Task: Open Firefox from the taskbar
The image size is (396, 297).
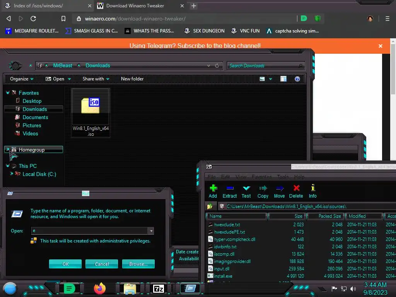Action: (x=99, y=288)
